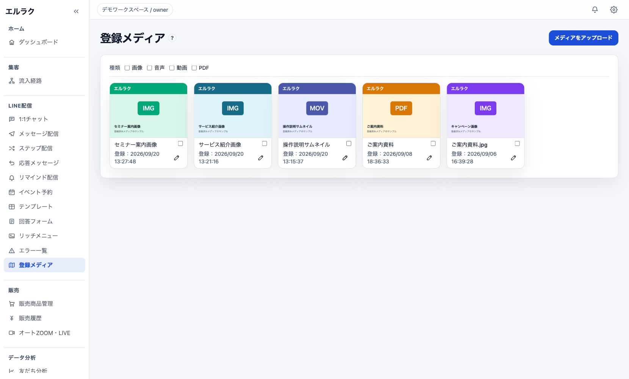Open the ご案内資料 PDF thumbnail
The width and height of the screenshot is (629, 379).
tap(401, 110)
